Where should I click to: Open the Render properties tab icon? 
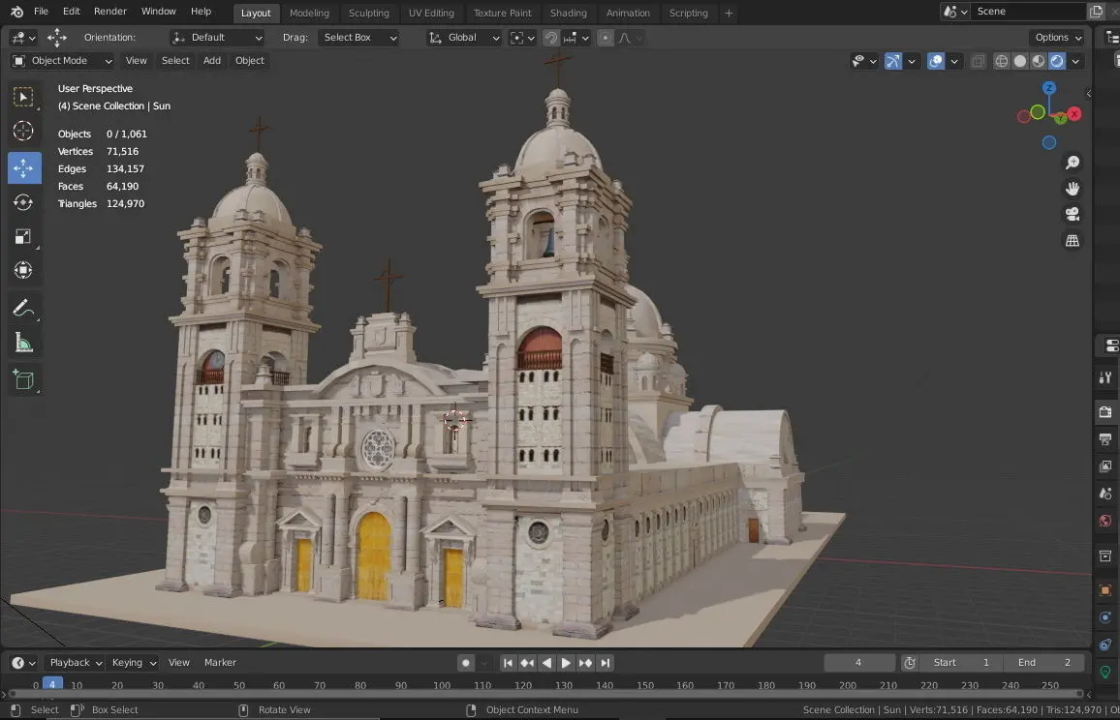pos(1105,412)
